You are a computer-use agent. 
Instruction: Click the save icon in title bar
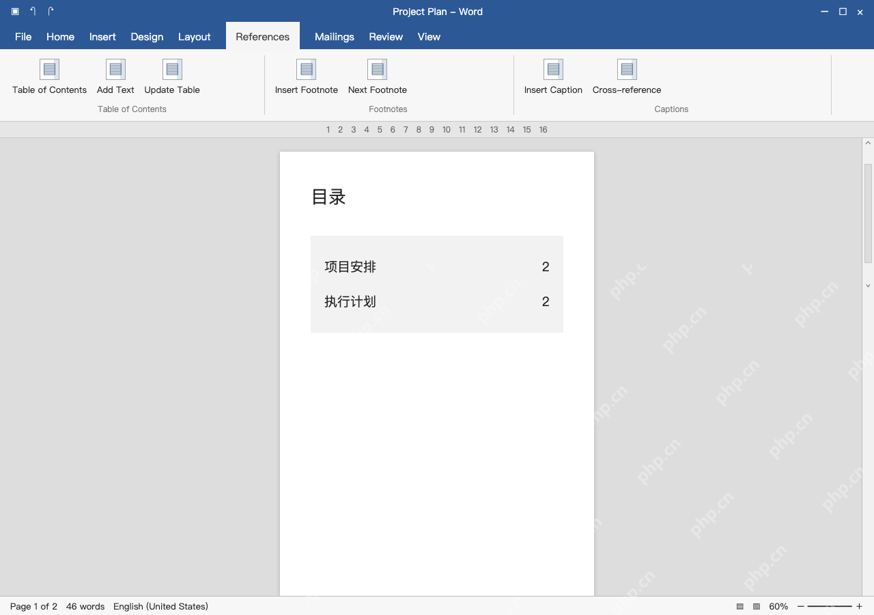(15, 12)
